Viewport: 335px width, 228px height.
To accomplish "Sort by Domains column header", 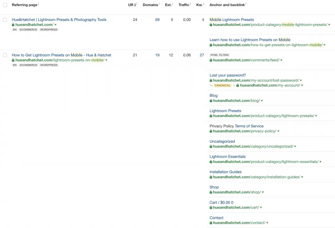I will point(150,5).
